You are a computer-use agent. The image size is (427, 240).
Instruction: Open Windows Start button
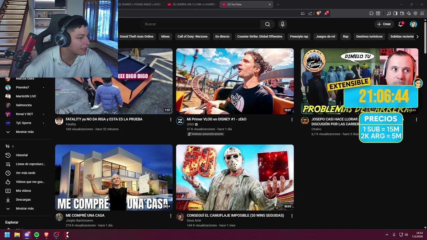[7, 235]
